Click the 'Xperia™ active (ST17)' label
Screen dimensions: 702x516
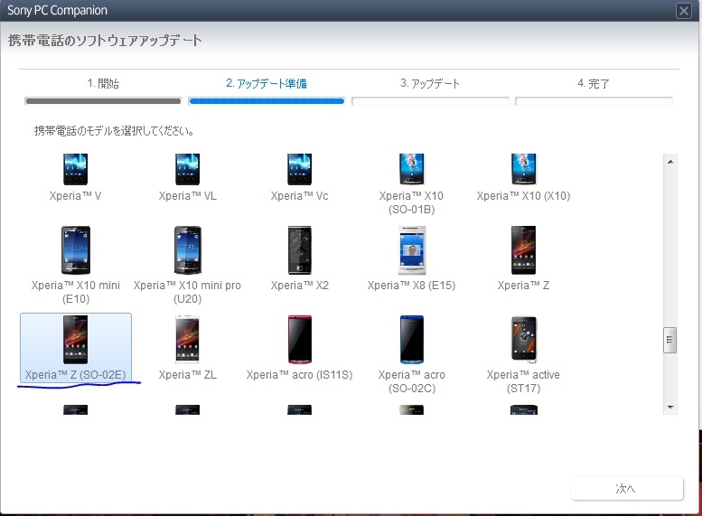pyautogui.click(x=523, y=381)
